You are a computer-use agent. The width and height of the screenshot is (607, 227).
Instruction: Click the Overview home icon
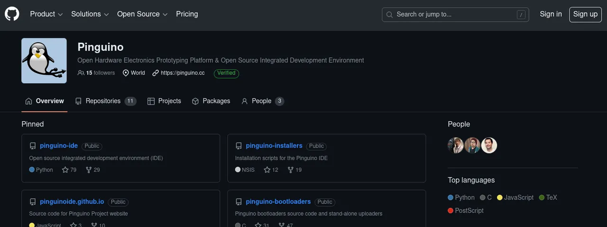[29, 101]
